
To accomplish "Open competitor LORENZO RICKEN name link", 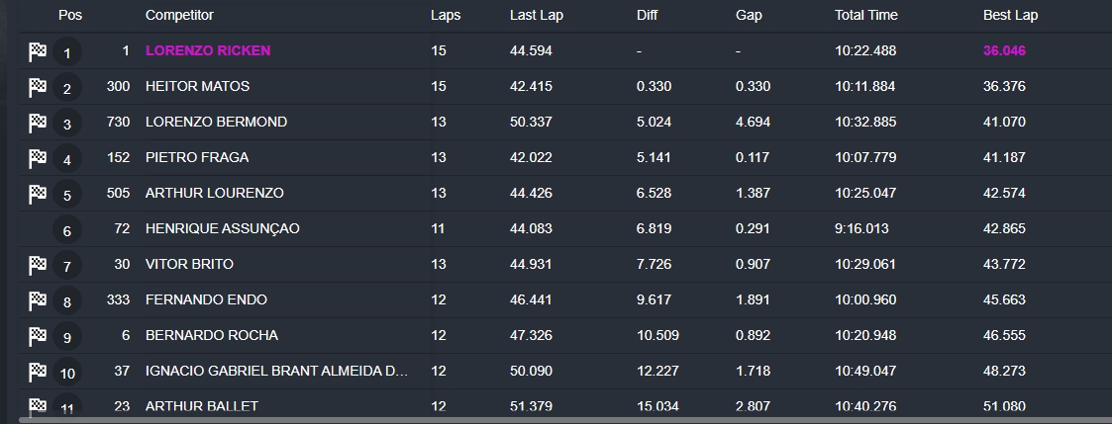I will click(208, 51).
